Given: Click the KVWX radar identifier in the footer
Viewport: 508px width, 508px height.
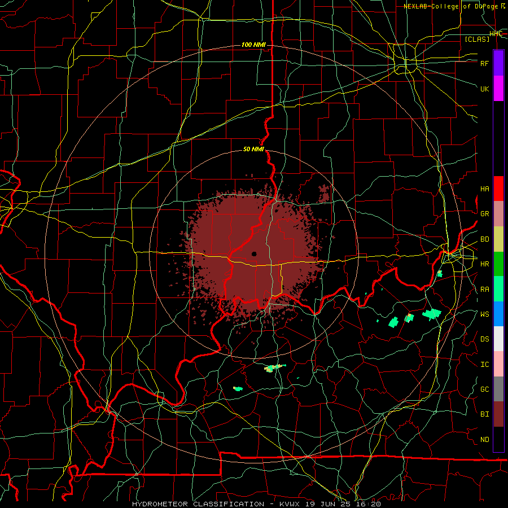Looking at the screenshot, I should tap(291, 504).
